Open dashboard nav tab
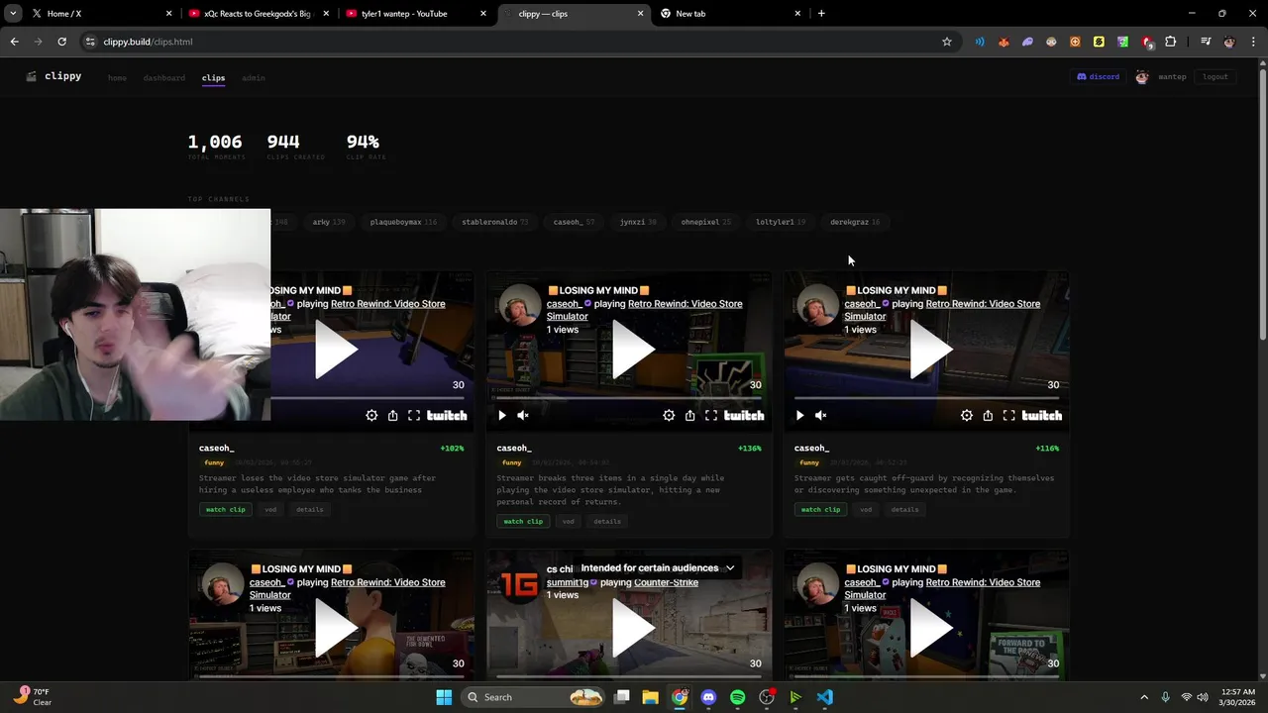Viewport: 1268px width, 713px height. (x=164, y=77)
